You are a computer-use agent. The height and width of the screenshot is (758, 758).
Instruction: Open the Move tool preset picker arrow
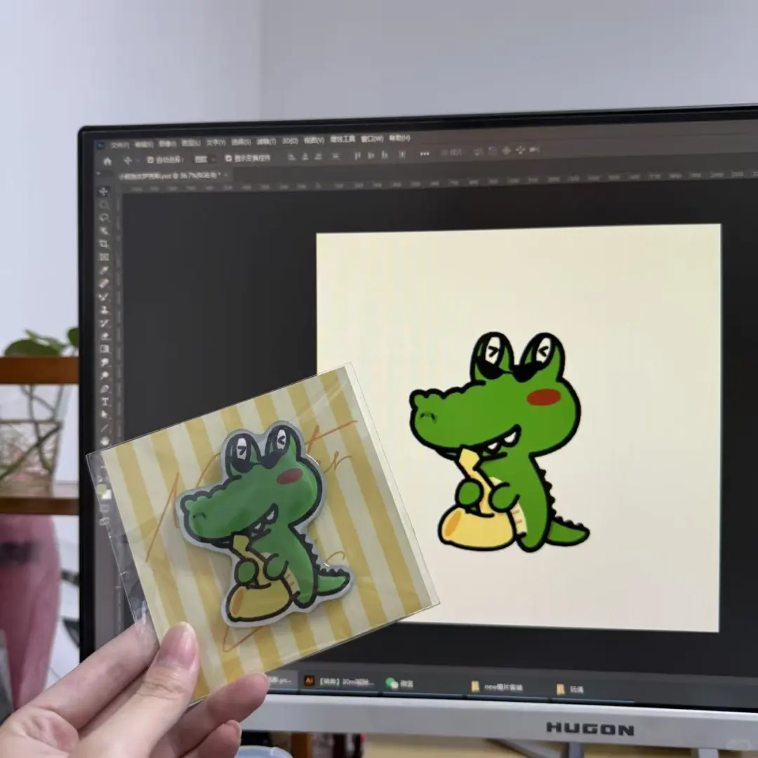coord(138,160)
